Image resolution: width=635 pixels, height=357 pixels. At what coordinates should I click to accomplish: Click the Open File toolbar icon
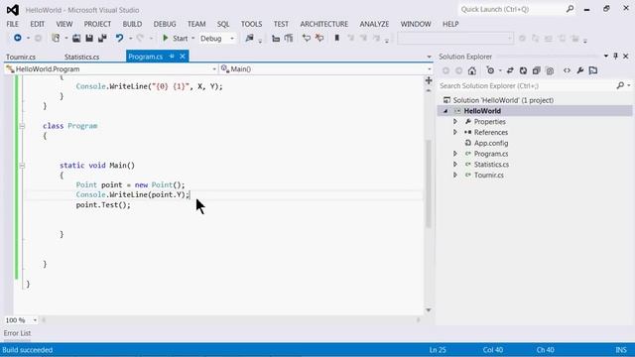point(76,38)
